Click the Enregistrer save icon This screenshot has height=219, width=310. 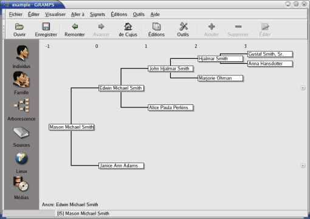pos(46,30)
